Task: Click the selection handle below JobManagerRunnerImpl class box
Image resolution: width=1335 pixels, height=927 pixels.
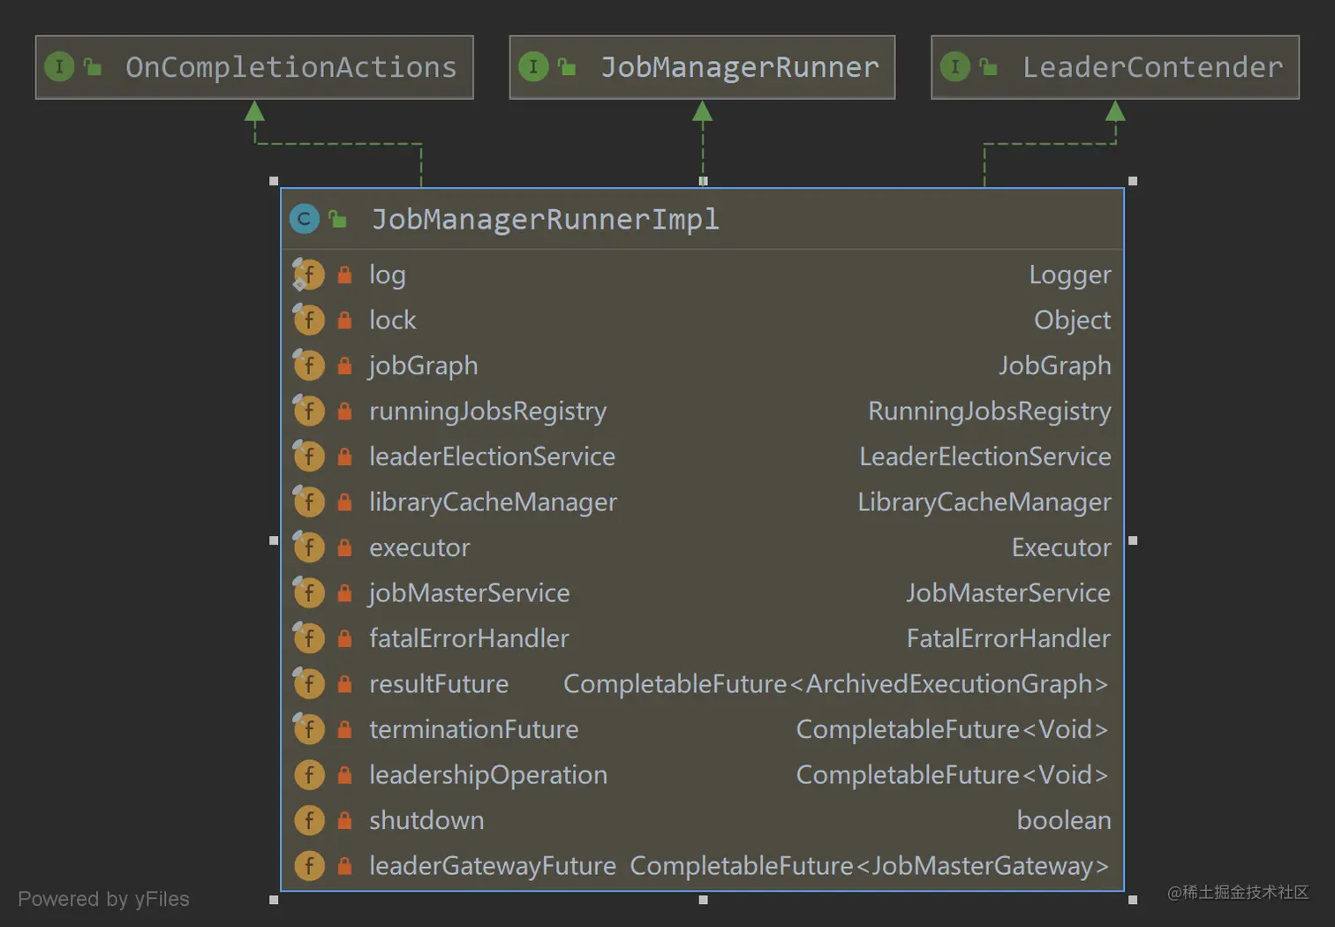Action: (702, 900)
